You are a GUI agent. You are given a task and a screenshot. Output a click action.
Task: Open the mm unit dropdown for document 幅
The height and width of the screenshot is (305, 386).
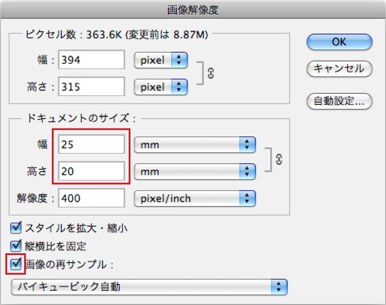[x=195, y=144]
